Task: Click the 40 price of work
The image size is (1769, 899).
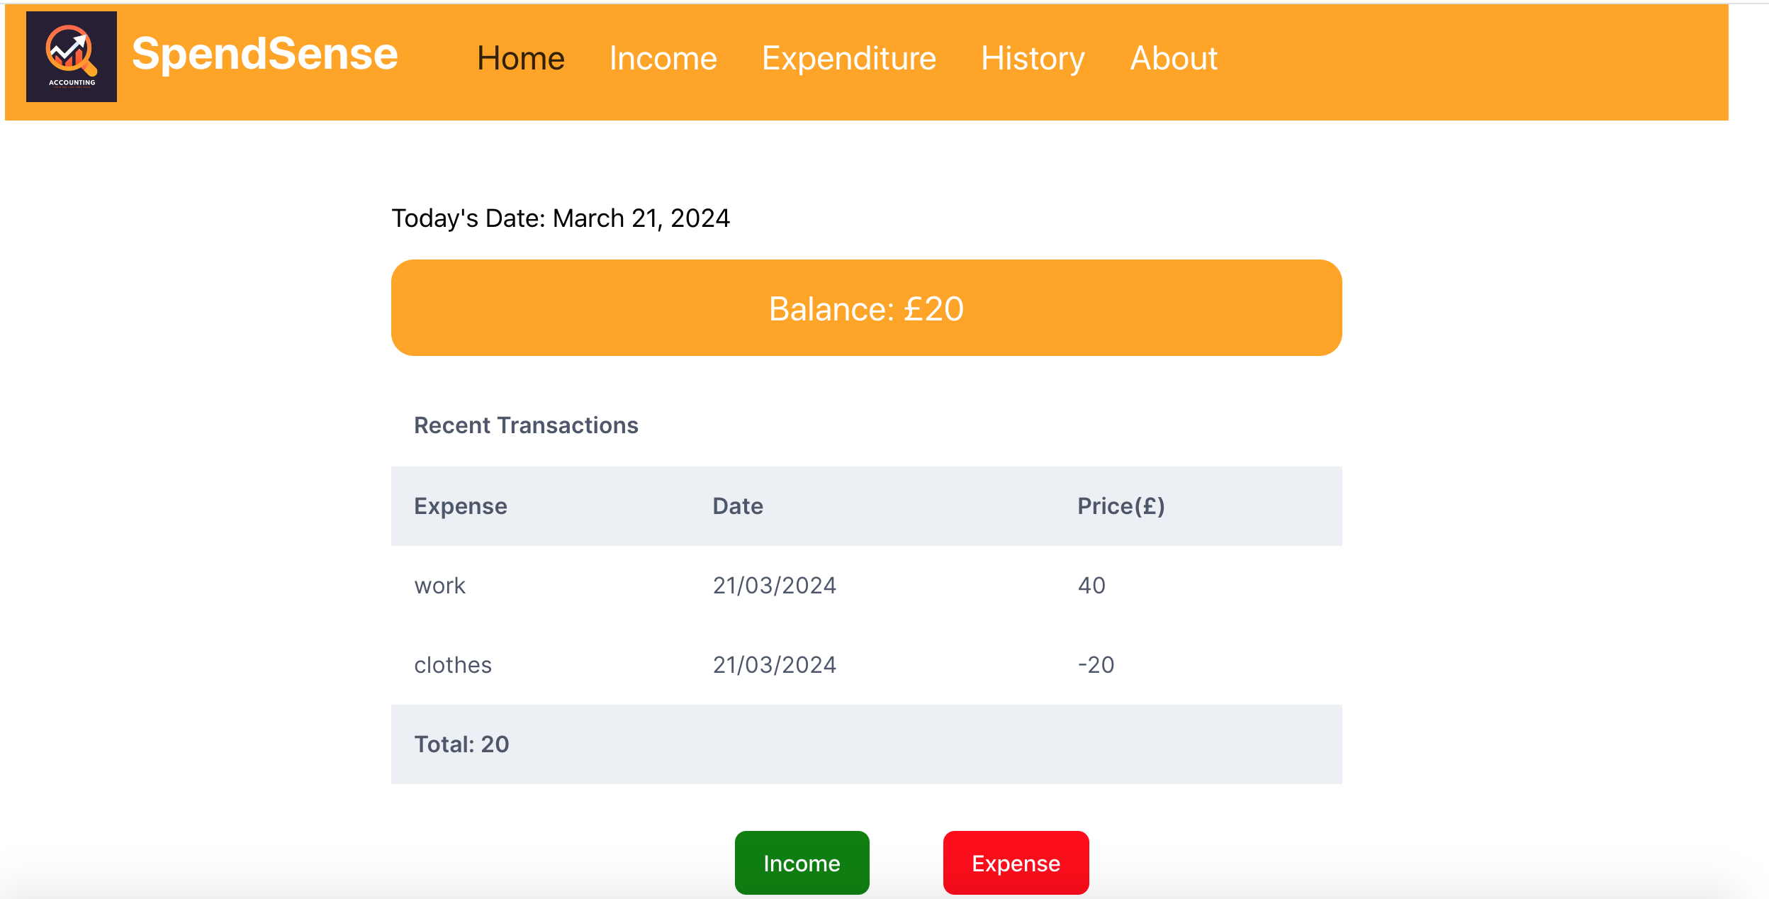Action: point(1091,586)
